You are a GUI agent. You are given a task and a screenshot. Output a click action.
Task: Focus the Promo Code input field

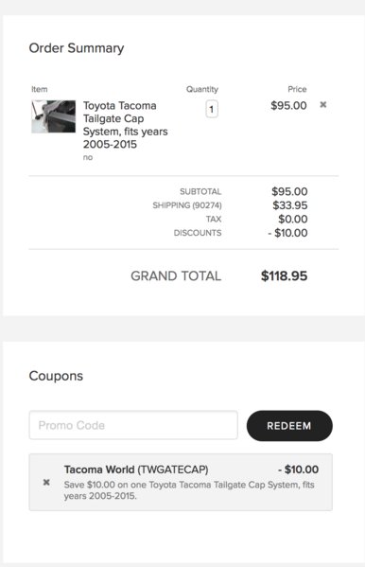click(133, 425)
